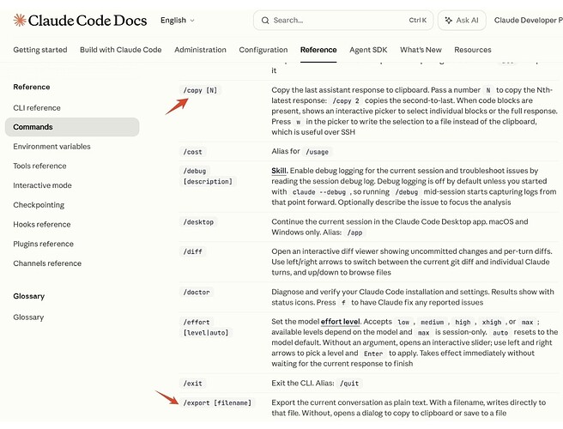Image resolution: width=563 pixels, height=429 pixels.
Task: Focus the Search docs field
Action: 343,21
